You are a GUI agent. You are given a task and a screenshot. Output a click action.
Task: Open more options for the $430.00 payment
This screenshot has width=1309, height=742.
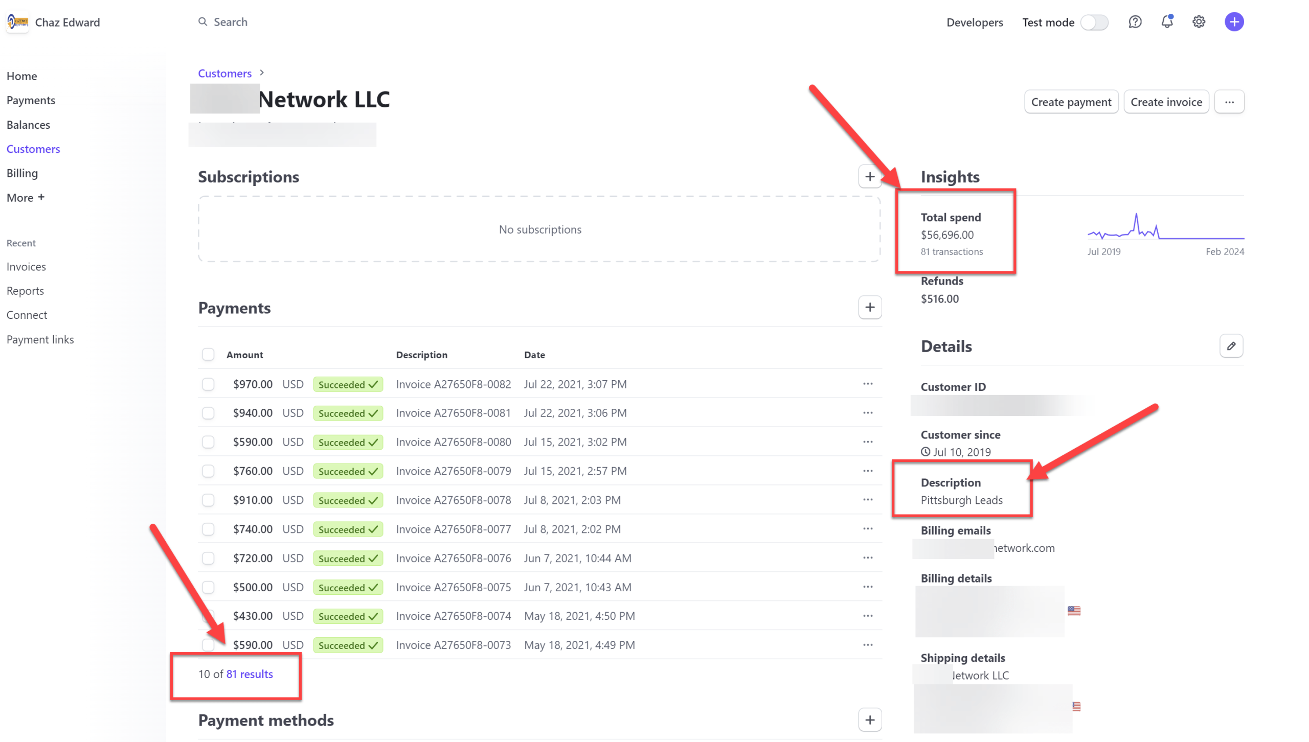click(868, 616)
